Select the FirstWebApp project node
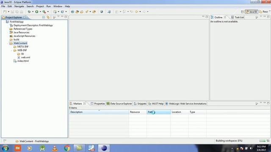This screenshot has height=152, width=271. click(17, 22)
